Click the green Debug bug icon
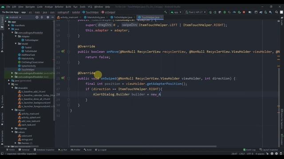This screenshot has width=284, height=159. pos(225,12)
